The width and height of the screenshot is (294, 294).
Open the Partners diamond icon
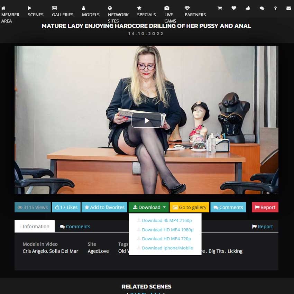[187, 8]
